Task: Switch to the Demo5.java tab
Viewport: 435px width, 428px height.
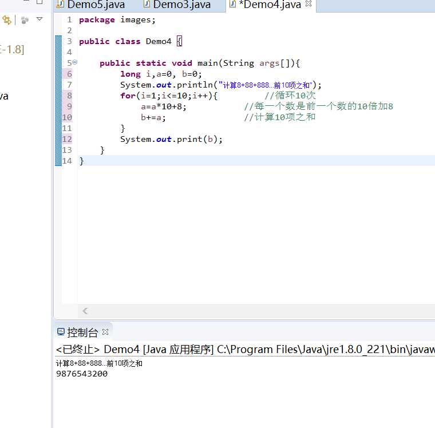Action: [96, 5]
